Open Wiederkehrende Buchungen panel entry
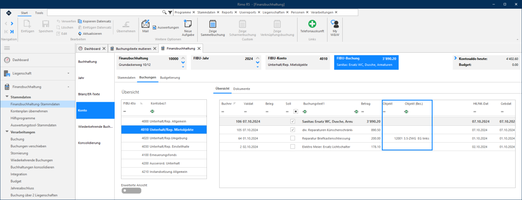Screen dimensions: 522x200 pyautogui.click(x=95, y=127)
